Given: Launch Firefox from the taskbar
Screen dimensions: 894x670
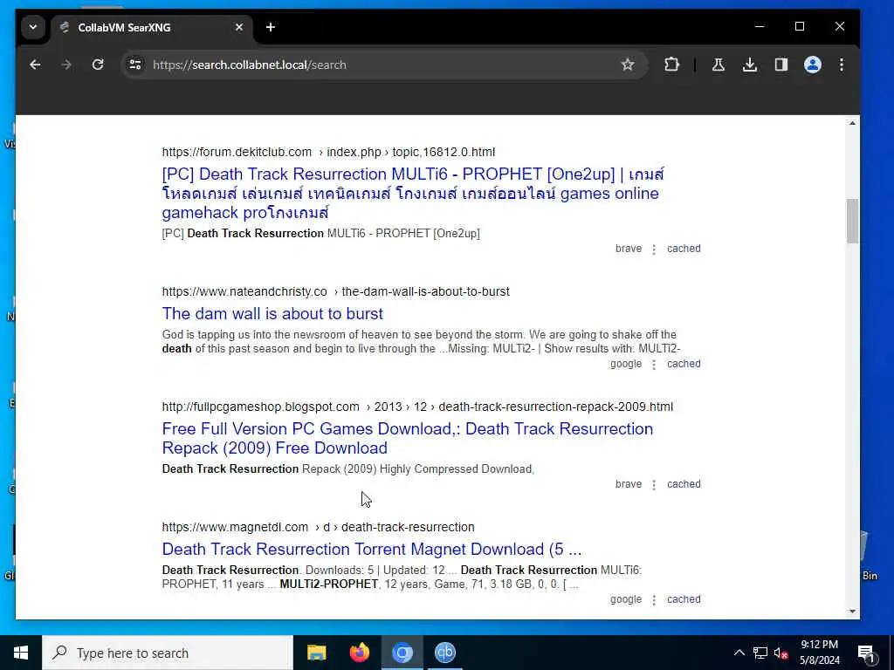Looking at the screenshot, I should tap(359, 653).
